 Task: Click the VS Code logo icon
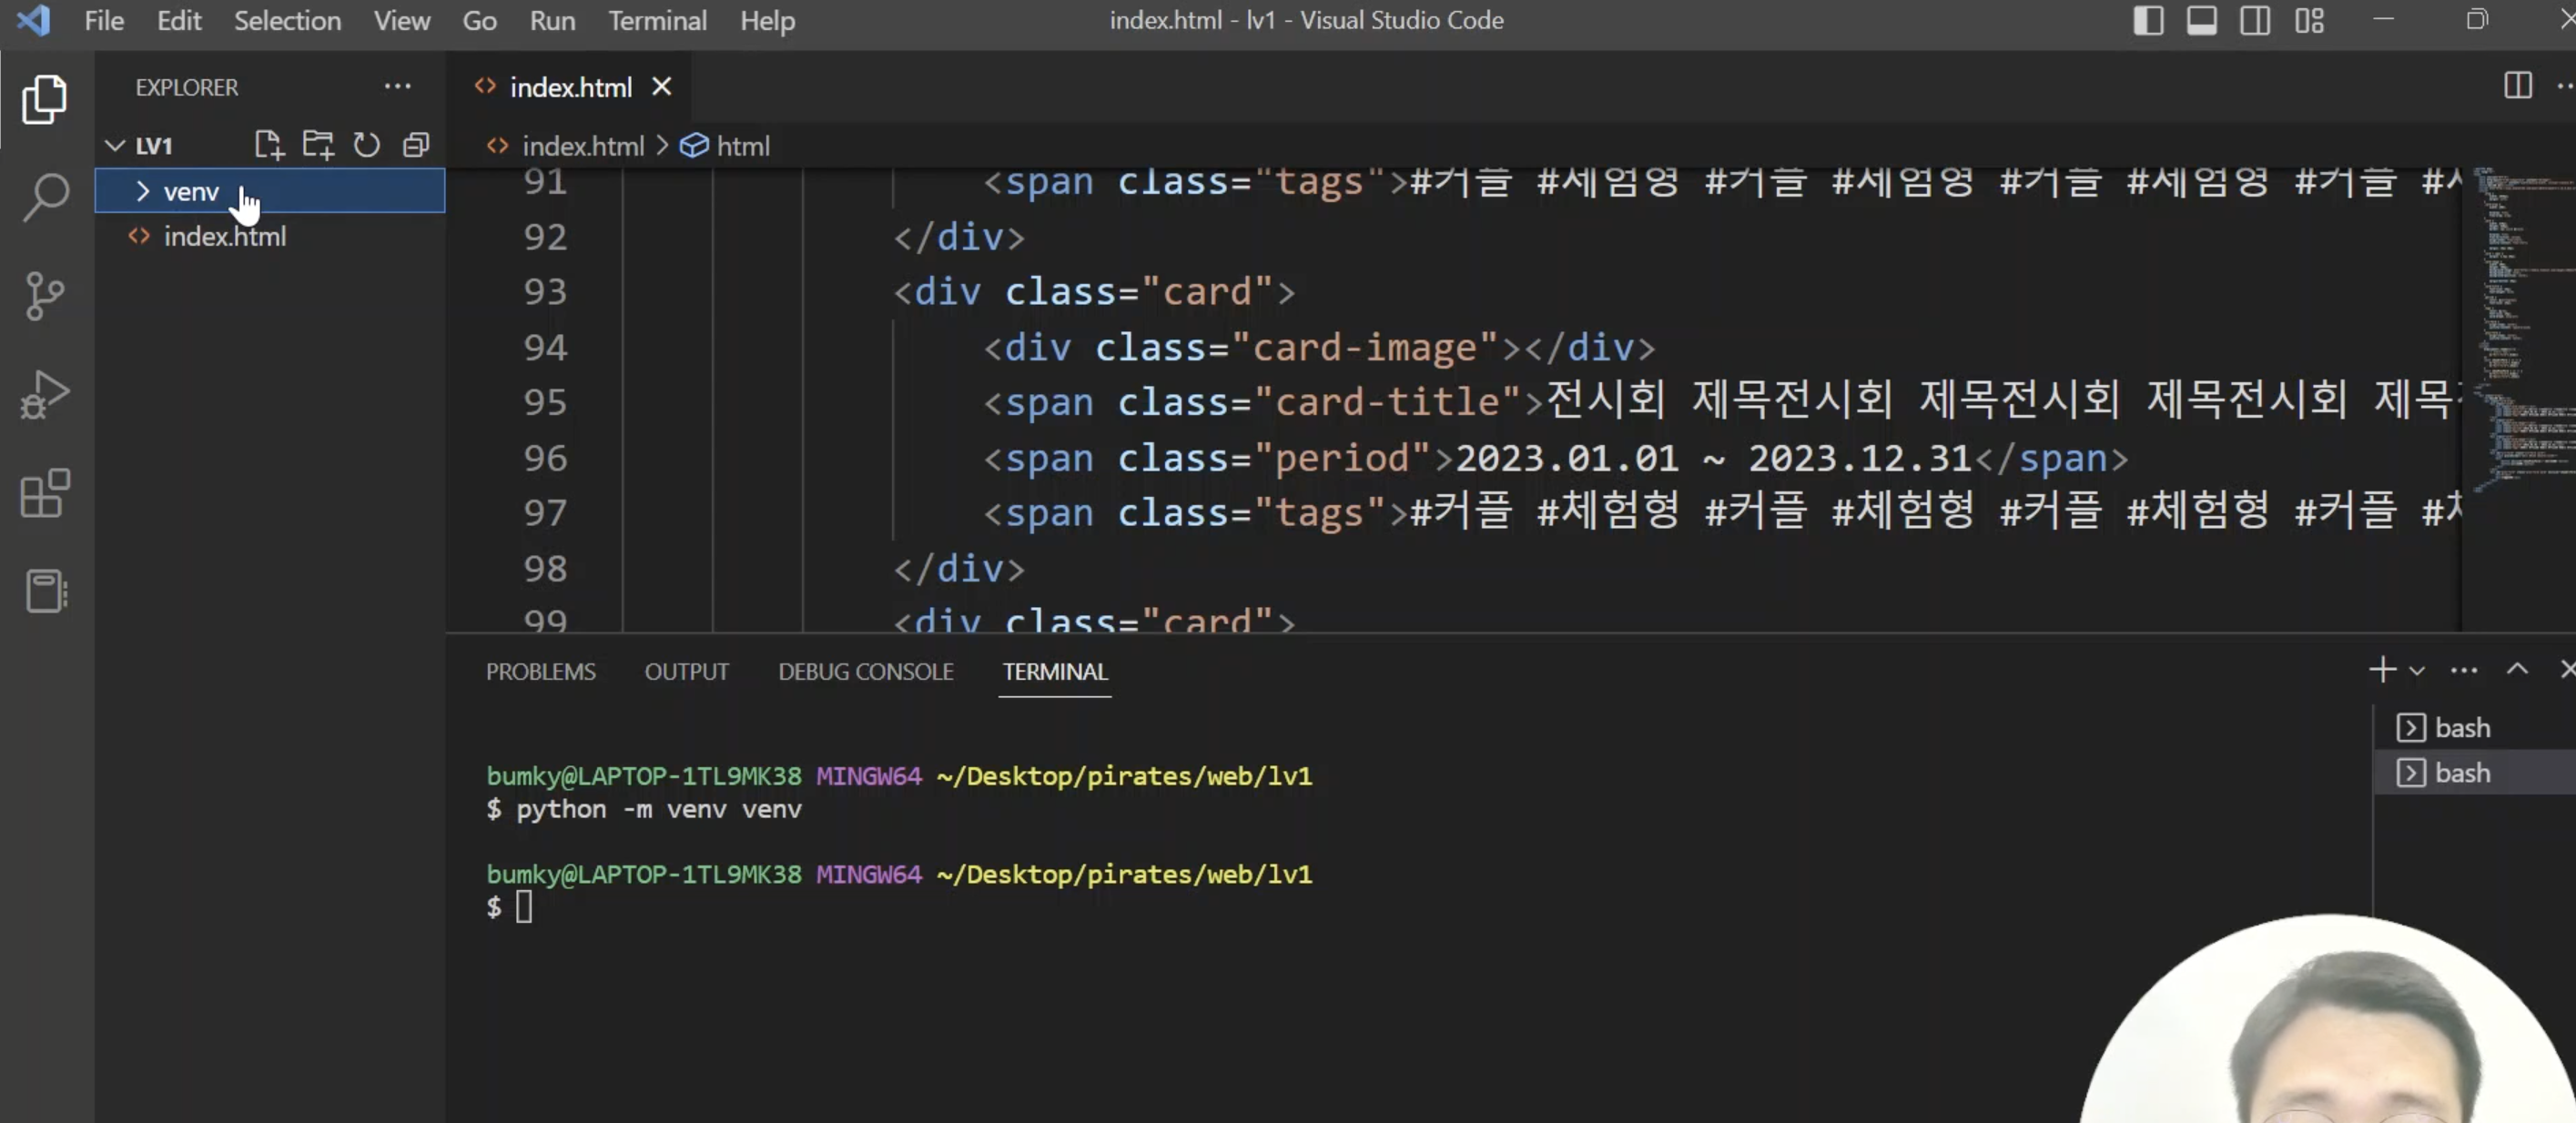pos(33,20)
